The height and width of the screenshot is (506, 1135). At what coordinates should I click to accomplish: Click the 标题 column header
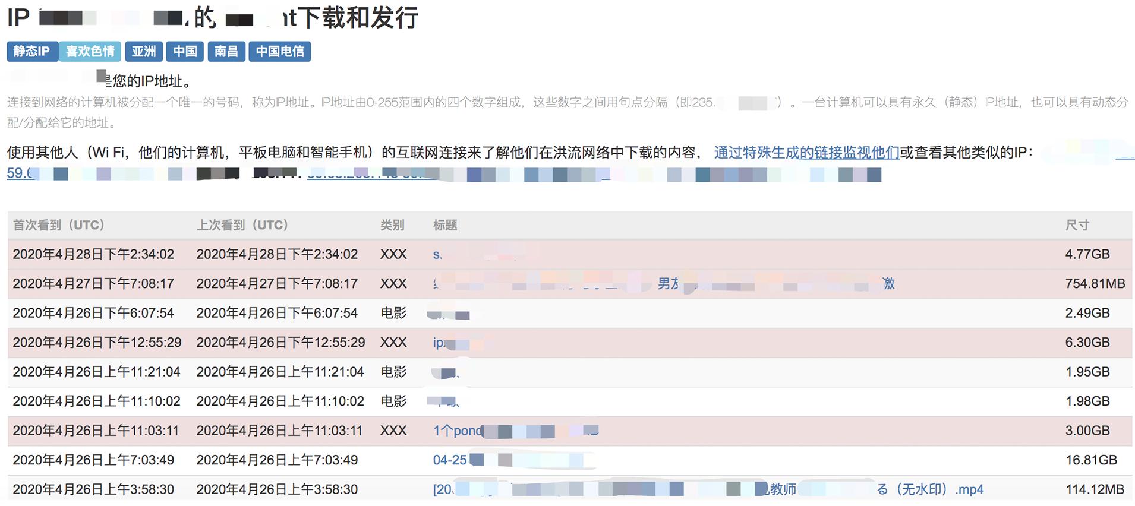pos(445,225)
